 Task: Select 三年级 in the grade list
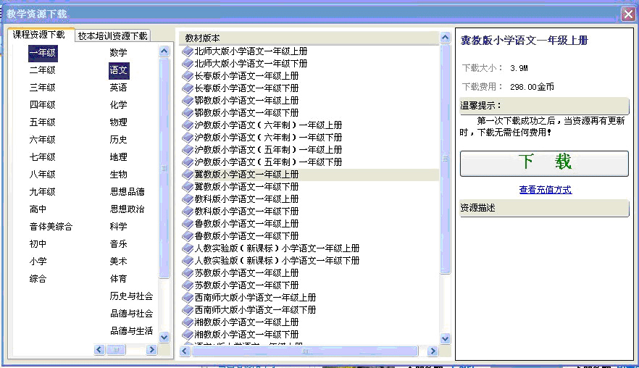pyautogui.click(x=42, y=88)
